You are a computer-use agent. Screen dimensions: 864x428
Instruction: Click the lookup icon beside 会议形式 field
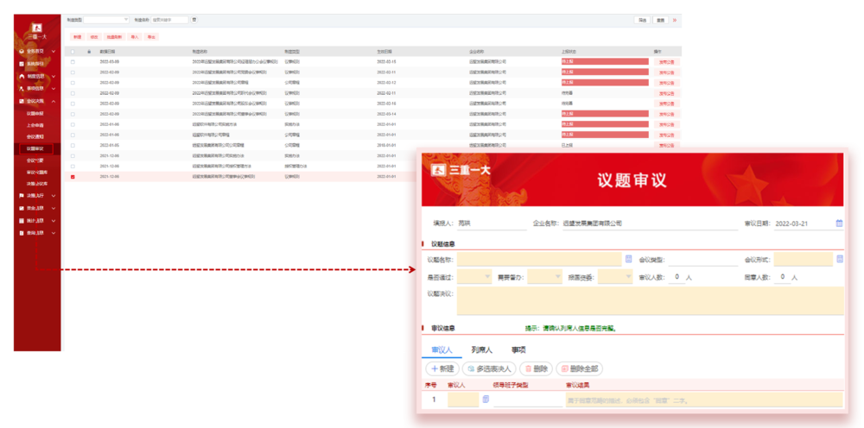point(839,259)
